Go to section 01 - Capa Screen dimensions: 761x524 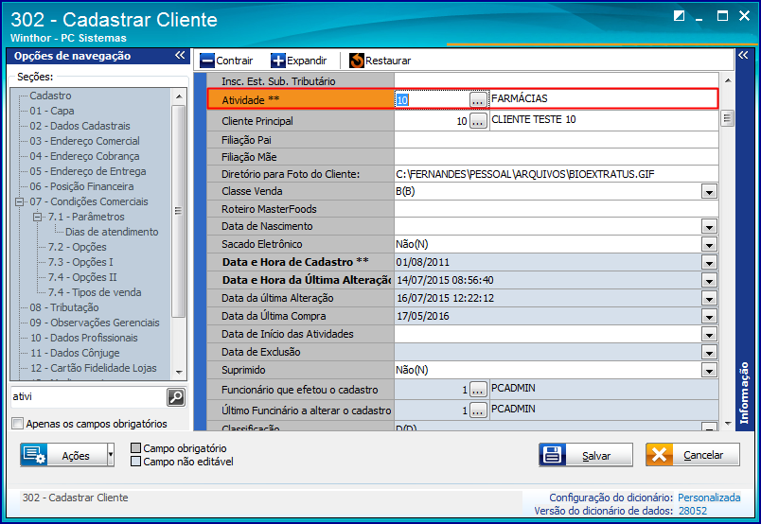point(52,111)
